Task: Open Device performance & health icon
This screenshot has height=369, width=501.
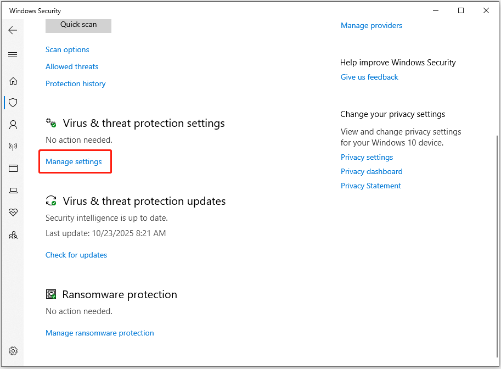Action: [13, 213]
